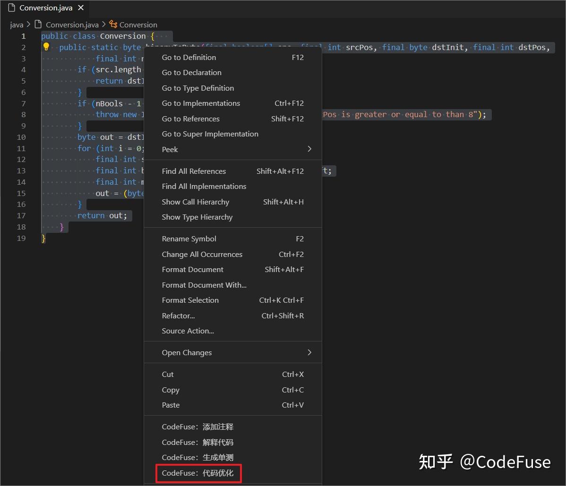Select 'Show Call Hierarchy'
Viewport: 566px width, 486px height.
point(195,202)
